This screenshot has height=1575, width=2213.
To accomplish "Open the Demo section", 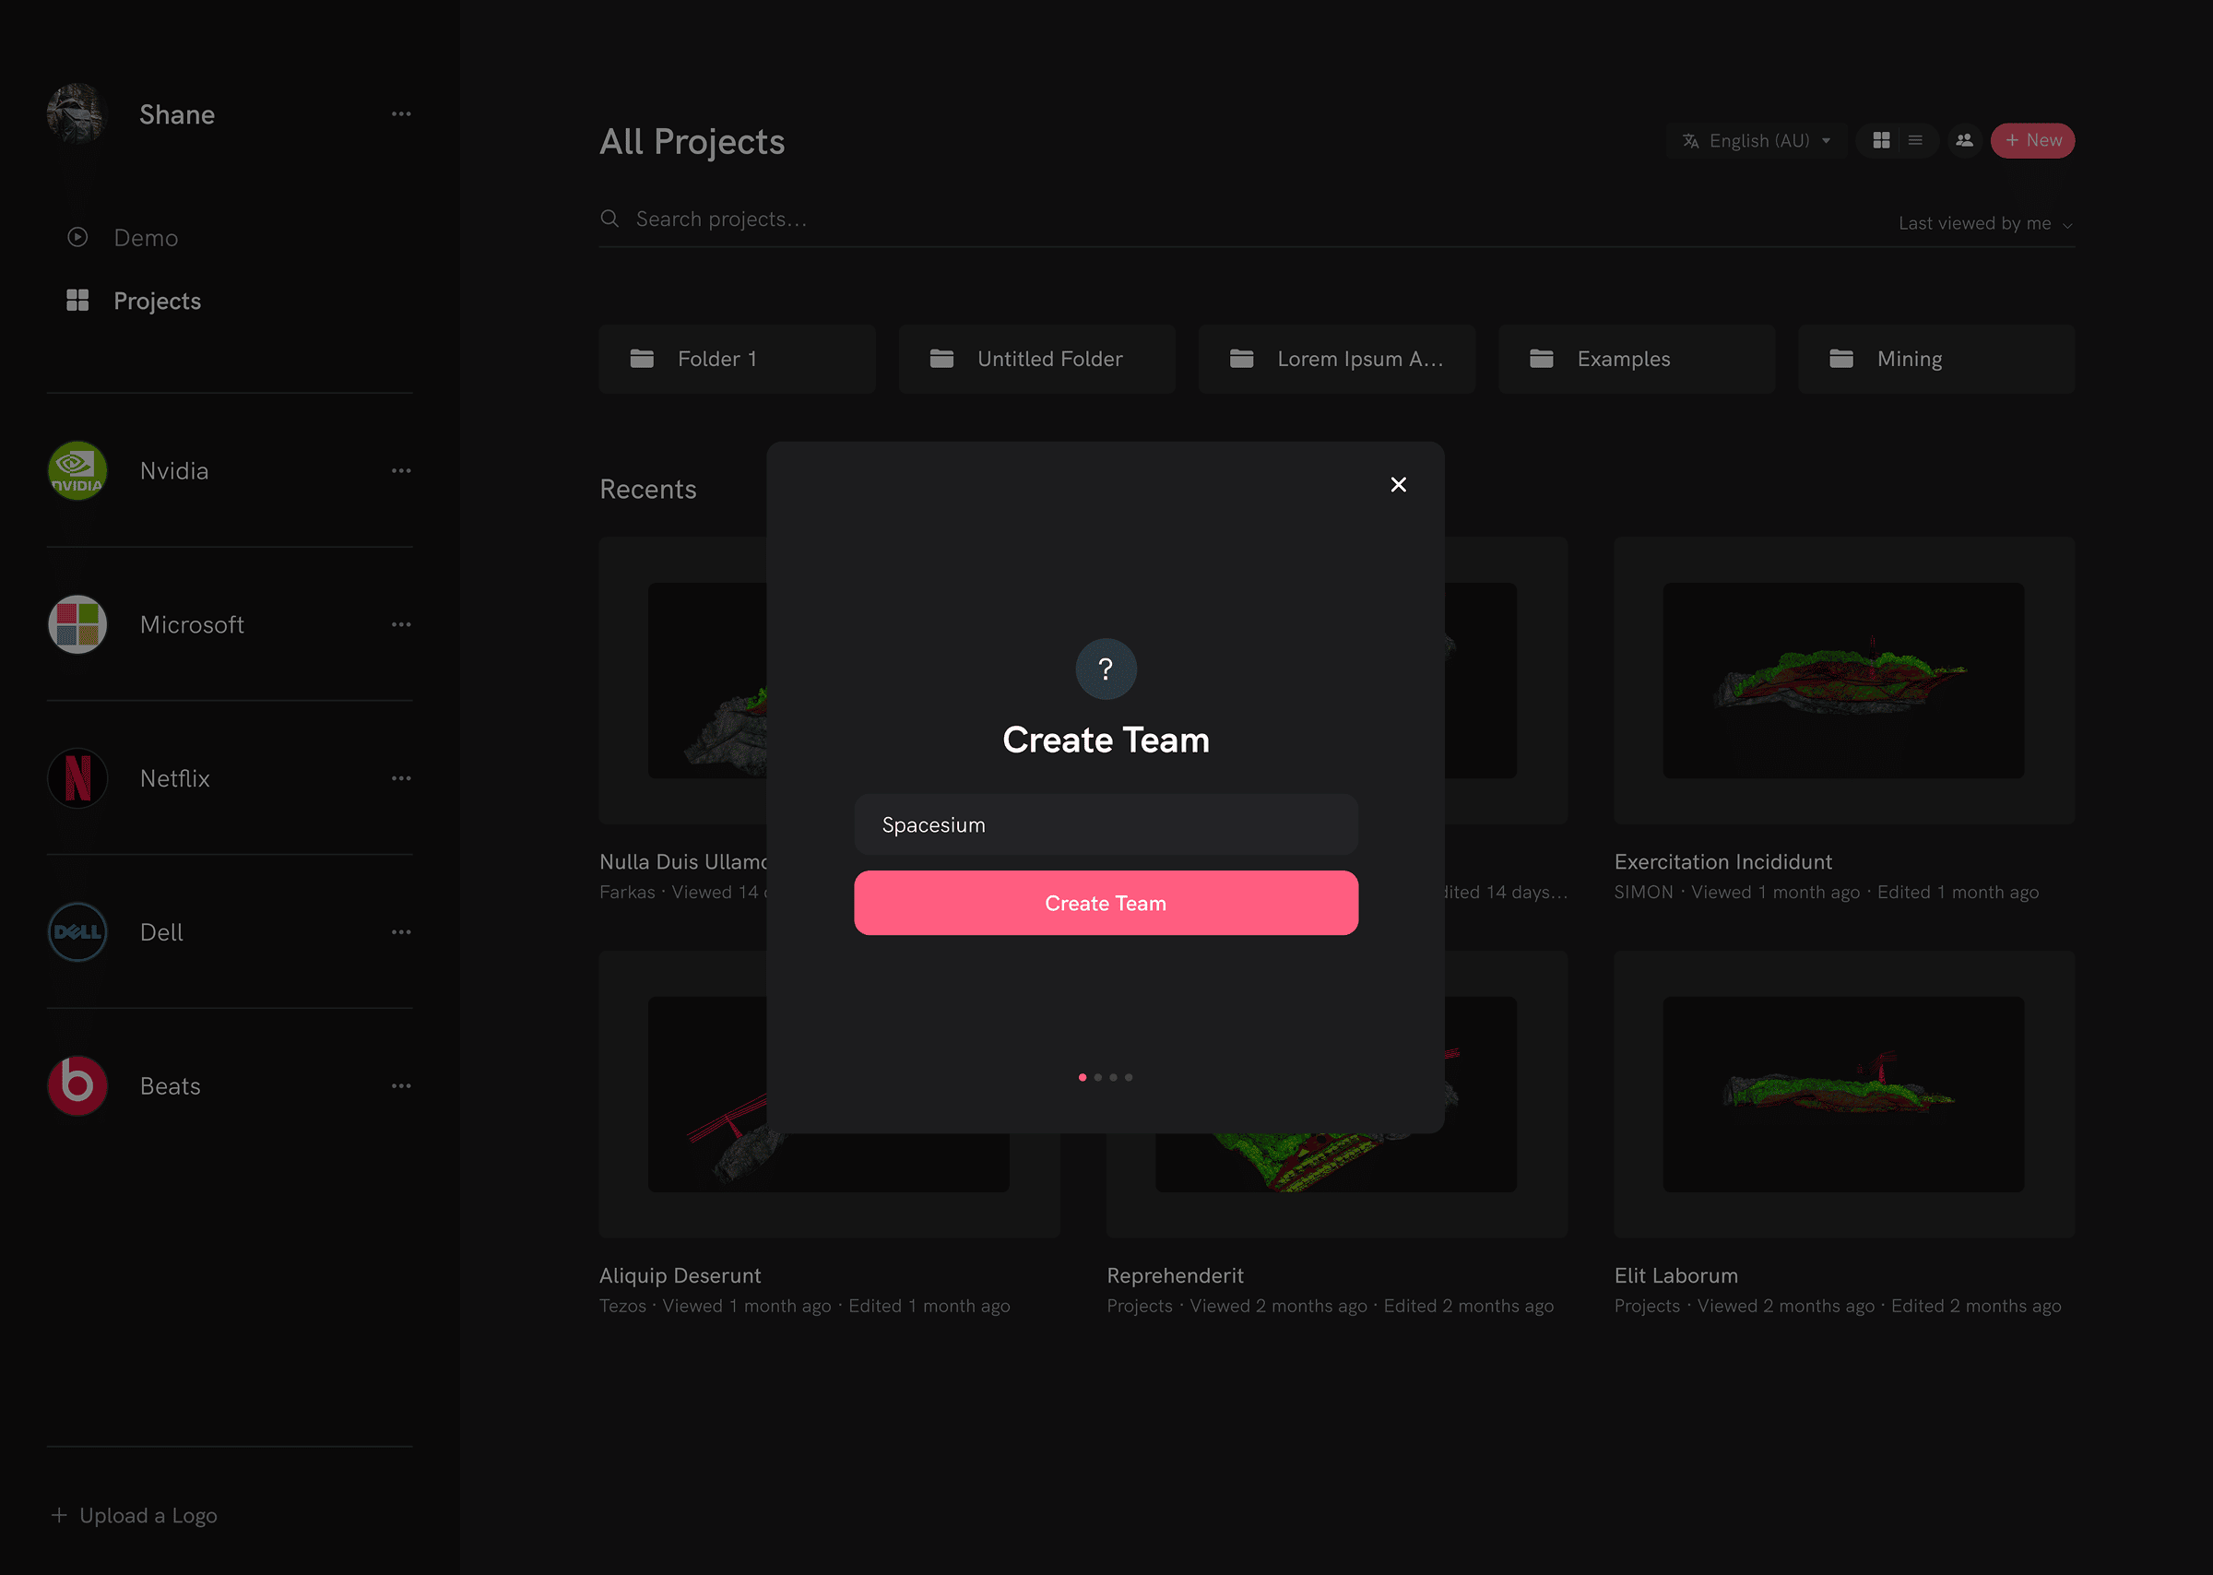I will pyautogui.click(x=146, y=238).
